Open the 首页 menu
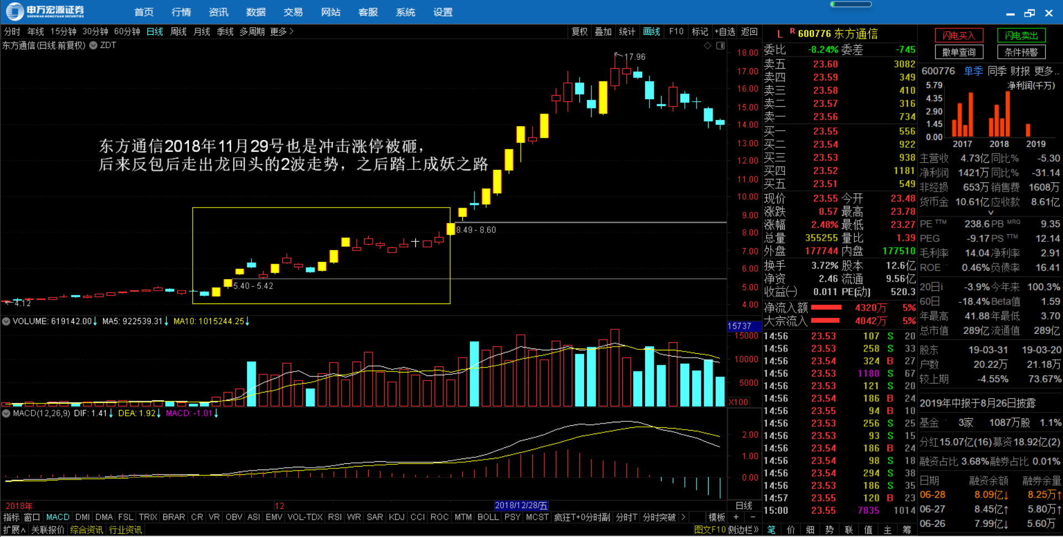Image resolution: width=1063 pixels, height=537 pixels. (144, 12)
